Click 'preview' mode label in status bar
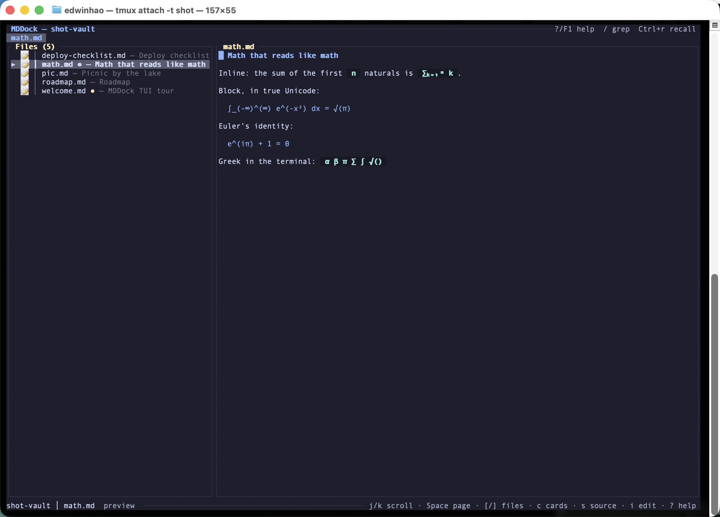This screenshot has width=720, height=517. tap(119, 506)
